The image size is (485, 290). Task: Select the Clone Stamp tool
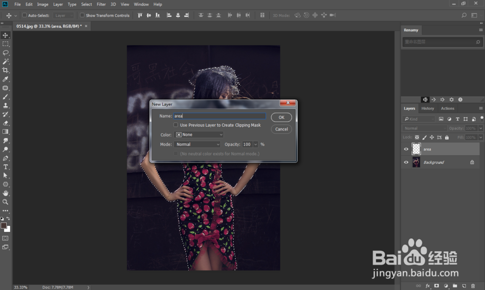pyautogui.click(x=5, y=105)
